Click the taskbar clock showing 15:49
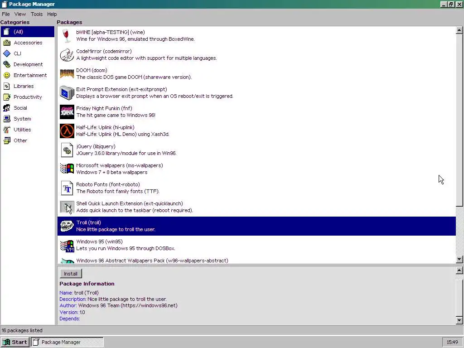This screenshot has width=464, height=348. [x=452, y=342]
